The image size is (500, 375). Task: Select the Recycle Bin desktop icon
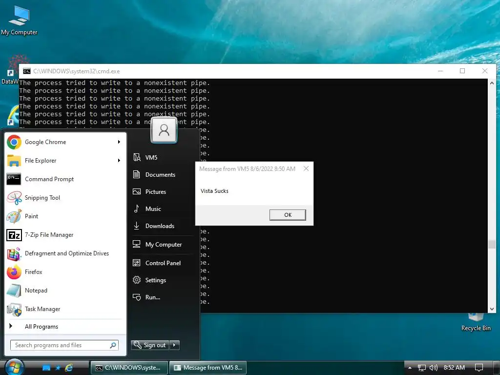click(x=476, y=322)
